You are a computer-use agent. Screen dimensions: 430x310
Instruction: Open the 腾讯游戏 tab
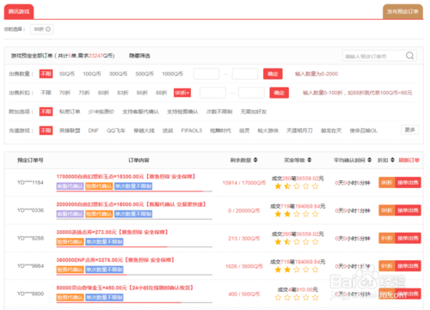click(x=19, y=12)
